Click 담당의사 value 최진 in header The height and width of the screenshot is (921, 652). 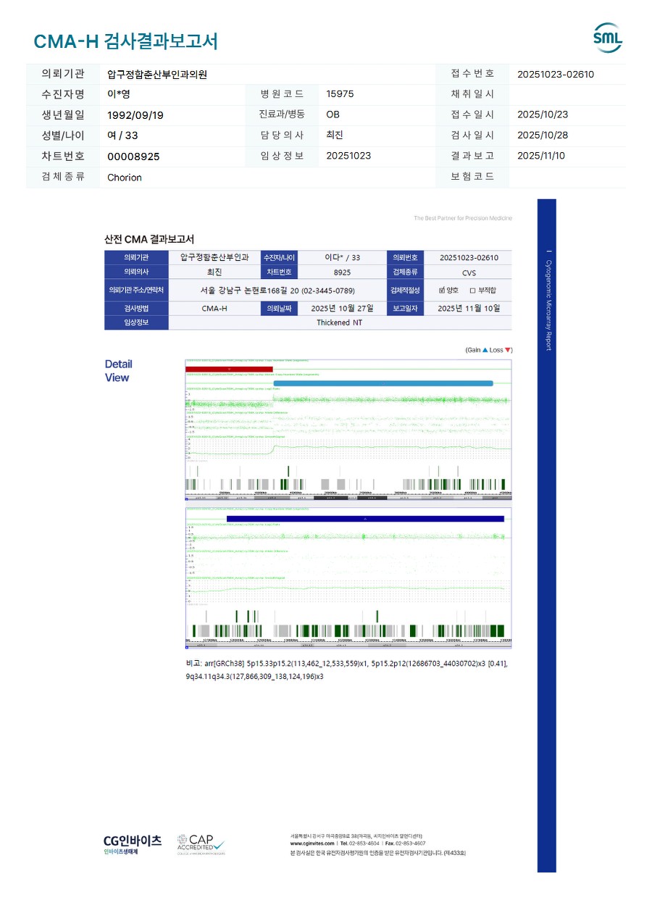point(335,136)
